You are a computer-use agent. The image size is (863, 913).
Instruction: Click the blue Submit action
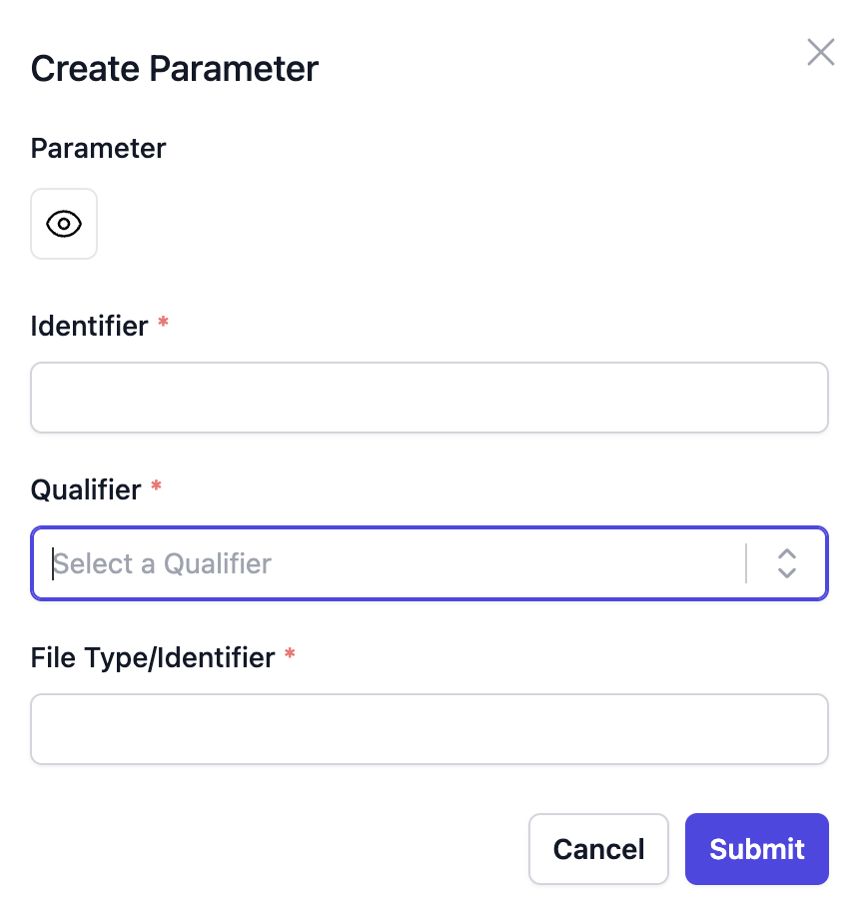756,848
